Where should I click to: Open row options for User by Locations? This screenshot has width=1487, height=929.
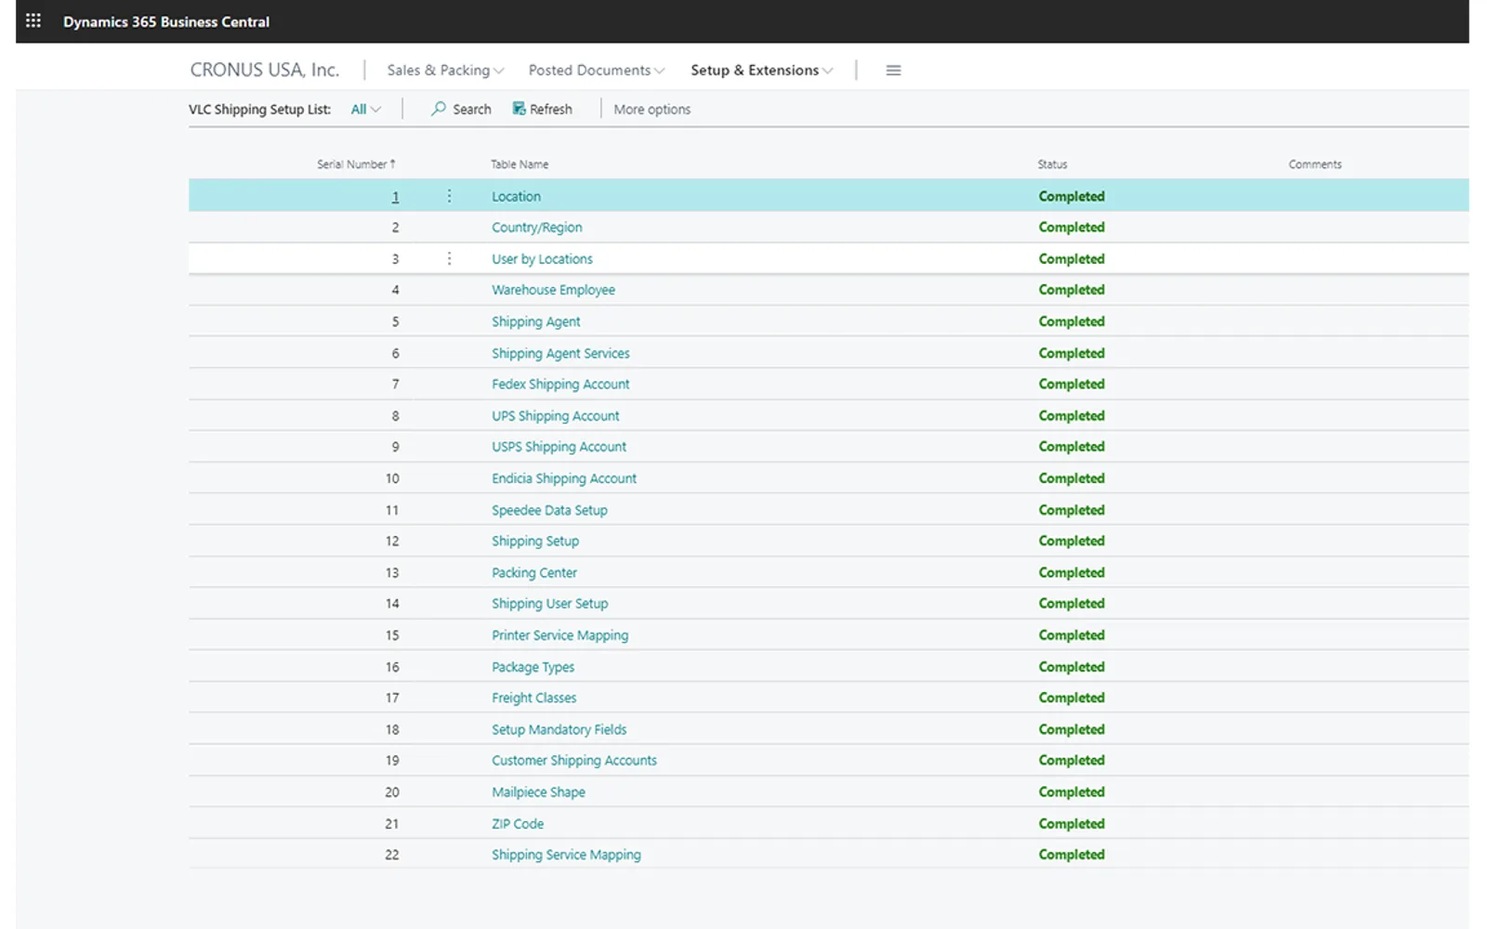coord(449,258)
